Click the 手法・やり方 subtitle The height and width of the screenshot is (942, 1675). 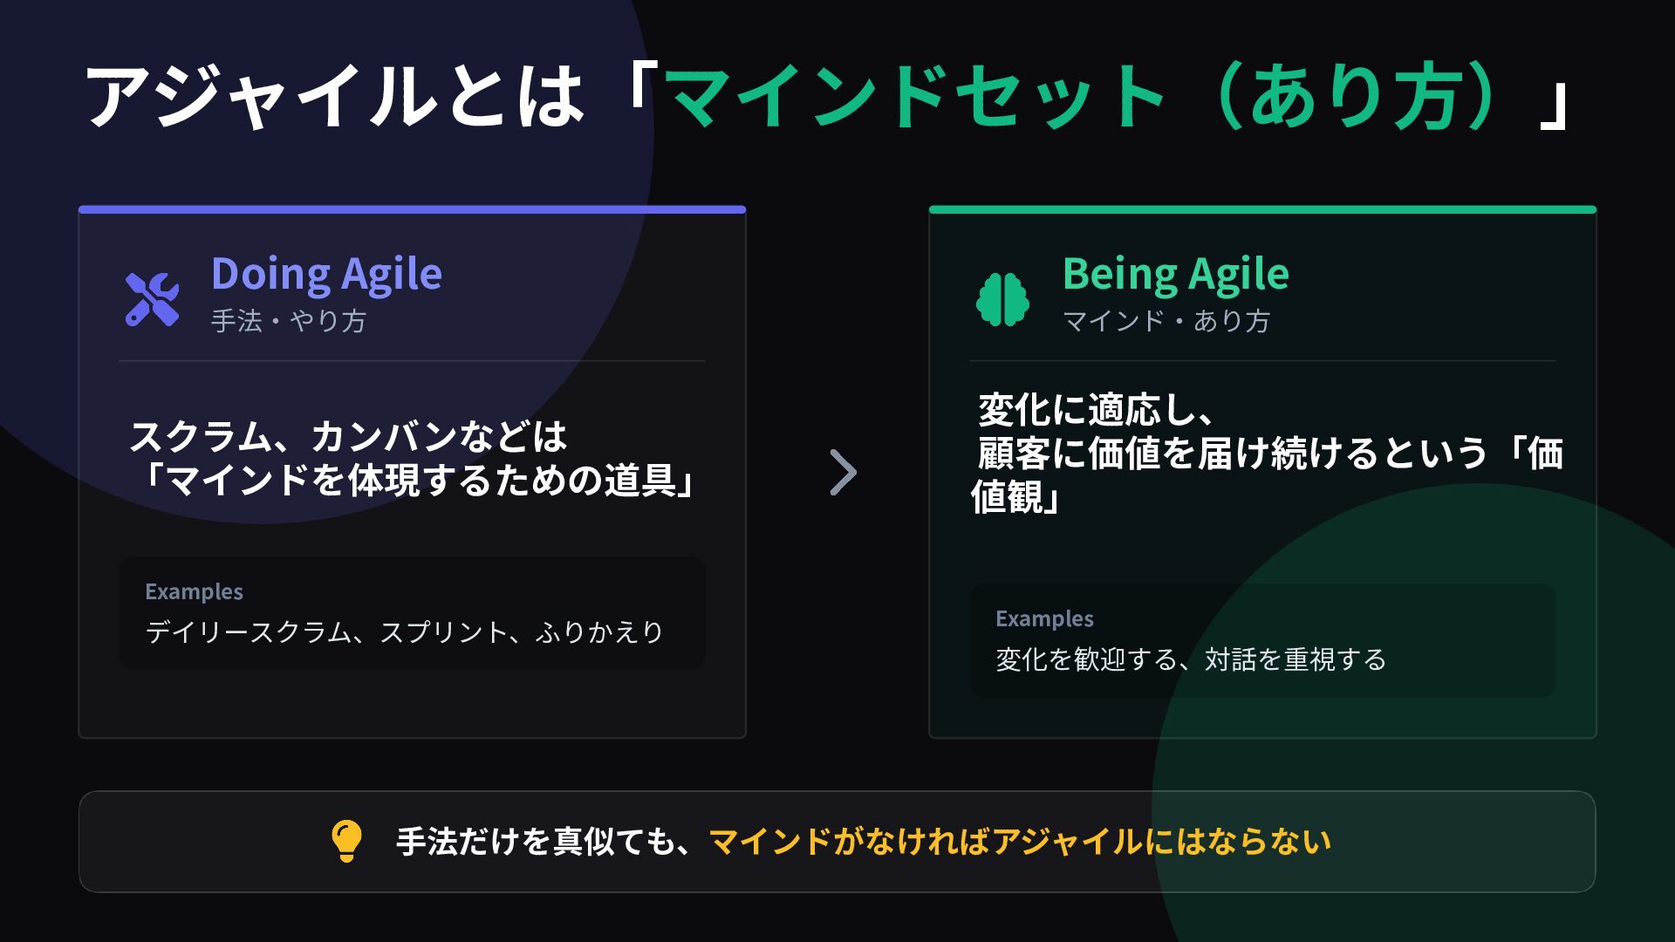(288, 321)
